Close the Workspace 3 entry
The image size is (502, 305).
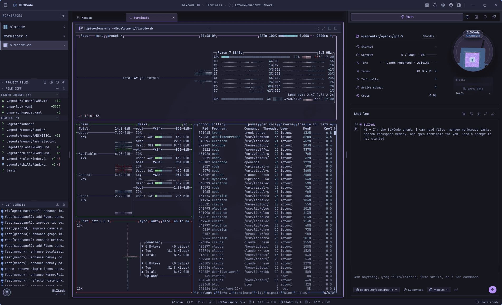click(64, 36)
